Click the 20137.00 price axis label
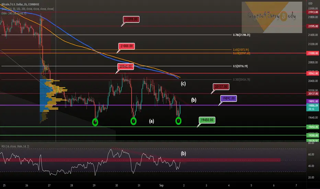 [x=313, y=93]
